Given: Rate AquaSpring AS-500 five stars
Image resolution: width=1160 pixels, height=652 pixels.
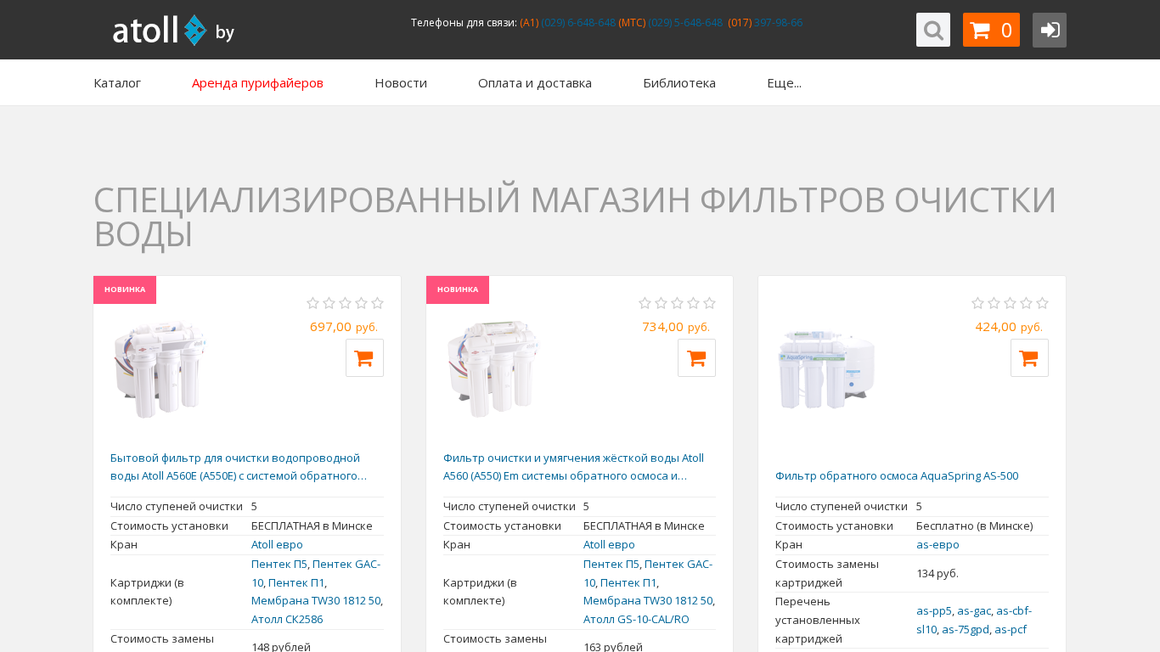Looking at the screenshot, I should (x=1043, y=303).
